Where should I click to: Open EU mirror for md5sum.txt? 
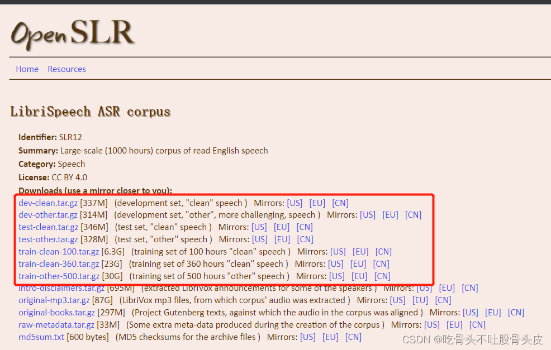click(330, 337)
